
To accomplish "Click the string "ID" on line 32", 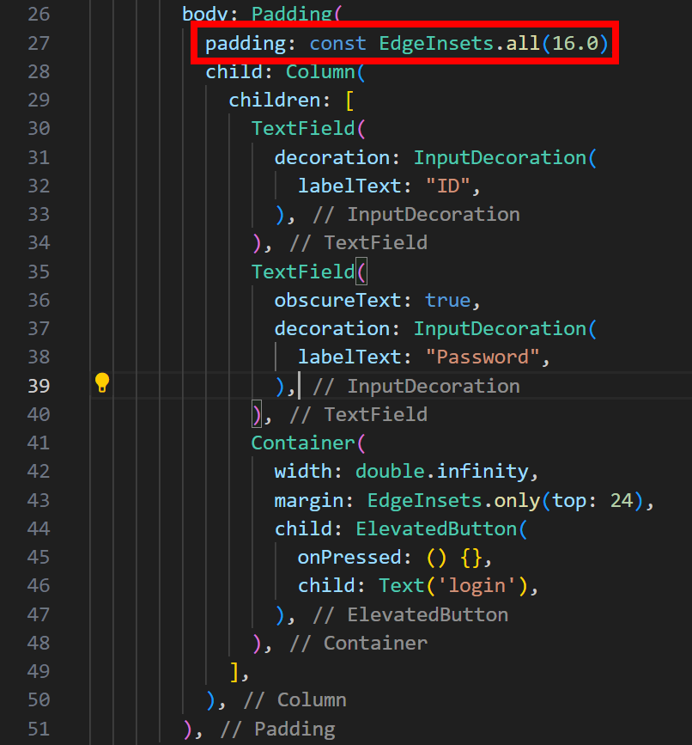I will click(x=447, y=186).
